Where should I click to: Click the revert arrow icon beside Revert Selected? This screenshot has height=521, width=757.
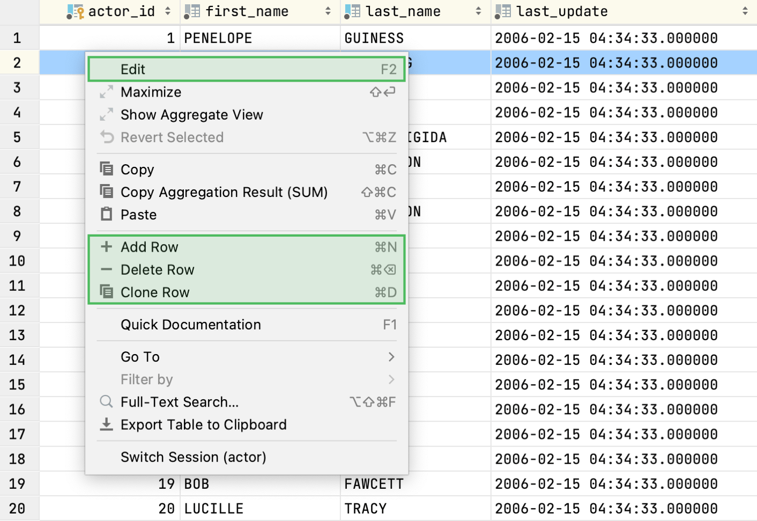point(106,137)
